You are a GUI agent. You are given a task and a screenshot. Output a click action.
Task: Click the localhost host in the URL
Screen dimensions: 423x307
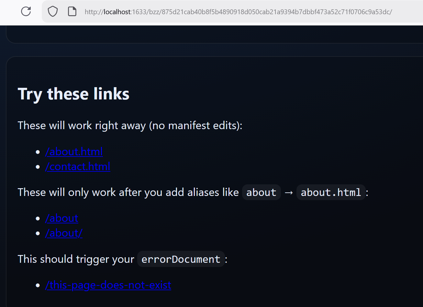point(117,12)
